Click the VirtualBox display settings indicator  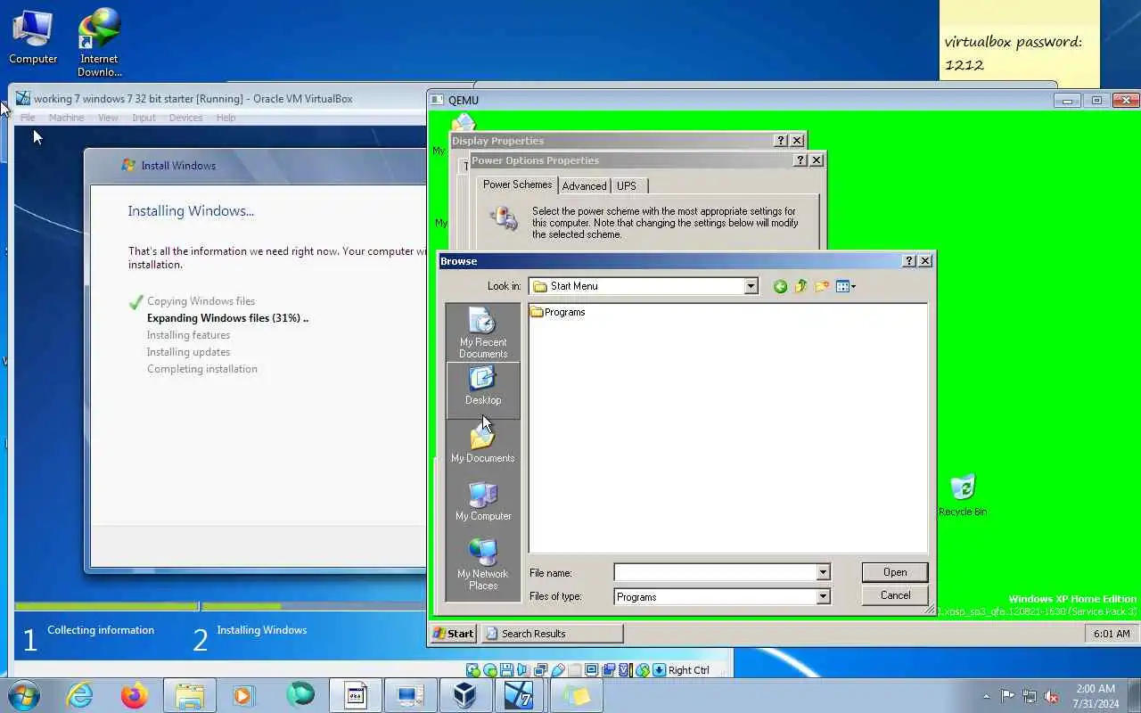591,670
